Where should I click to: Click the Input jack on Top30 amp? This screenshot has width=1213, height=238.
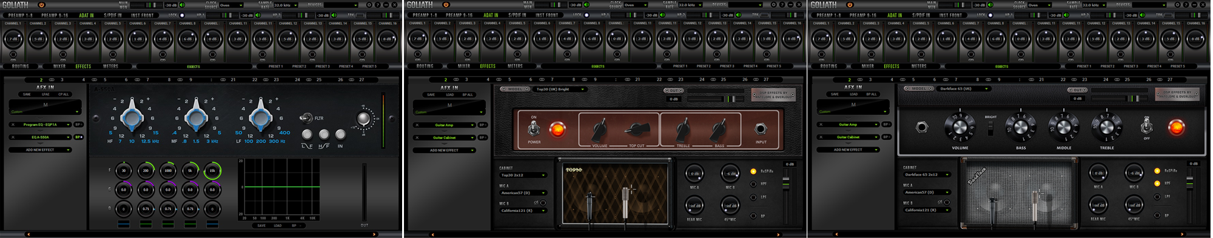761,128
